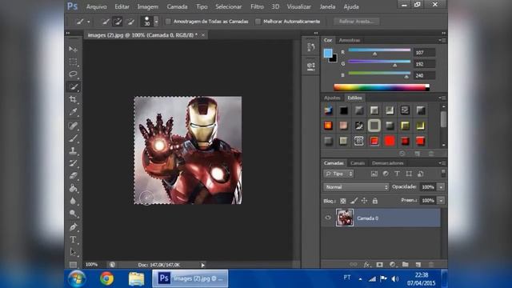Screen dimensions: 512x288
Task: Click the fx layer style icon
Action: pyautogui.click(x=366, y=265)
